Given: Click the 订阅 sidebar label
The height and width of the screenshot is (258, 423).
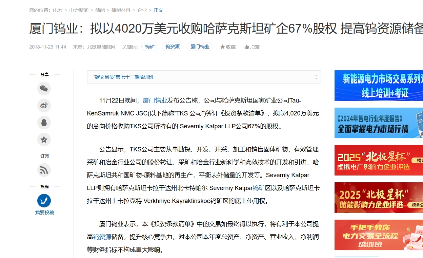Looking at the screenshot, I should tap(44, 156).
